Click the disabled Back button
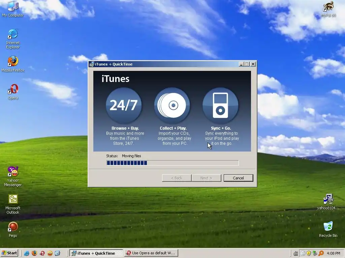This screenshot has width=345, height=258. coord(177,178)
